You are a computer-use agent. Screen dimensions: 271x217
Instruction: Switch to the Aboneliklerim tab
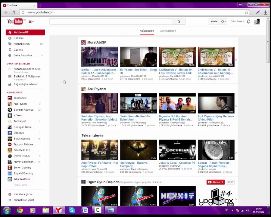[x=168, y=31]
